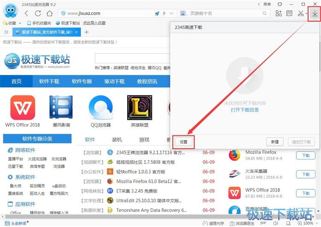Viewport: 321px width, 227px height.
Task: Open the 菜单 menu
Action: point(267,4)
